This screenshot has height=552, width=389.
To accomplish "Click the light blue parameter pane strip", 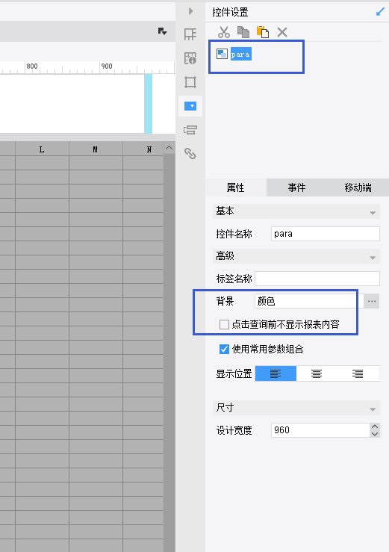I will (x=148, y=104).
